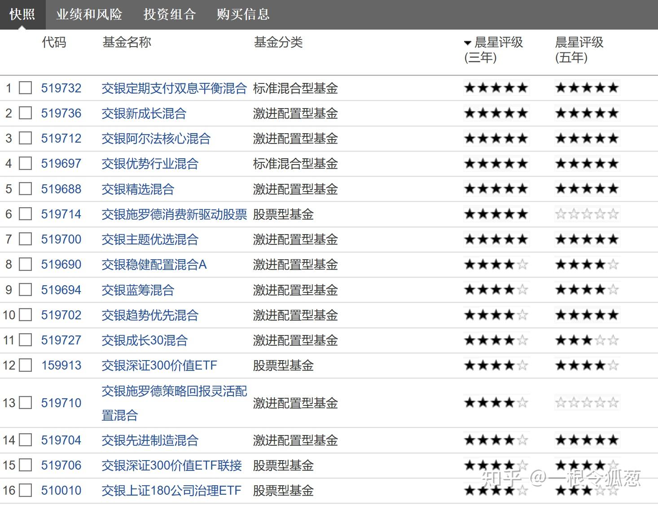The image size is (658, 505).
Task: Click fund code 159913
Action: coord(61,365)
